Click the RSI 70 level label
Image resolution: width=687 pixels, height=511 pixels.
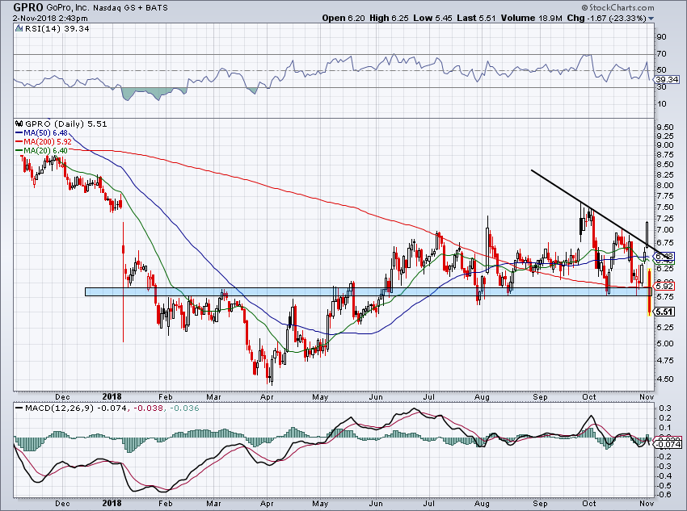tap(662, 54)
